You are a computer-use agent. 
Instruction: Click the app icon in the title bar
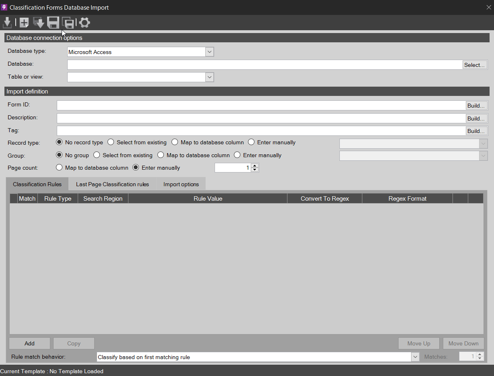click(4, 7)
